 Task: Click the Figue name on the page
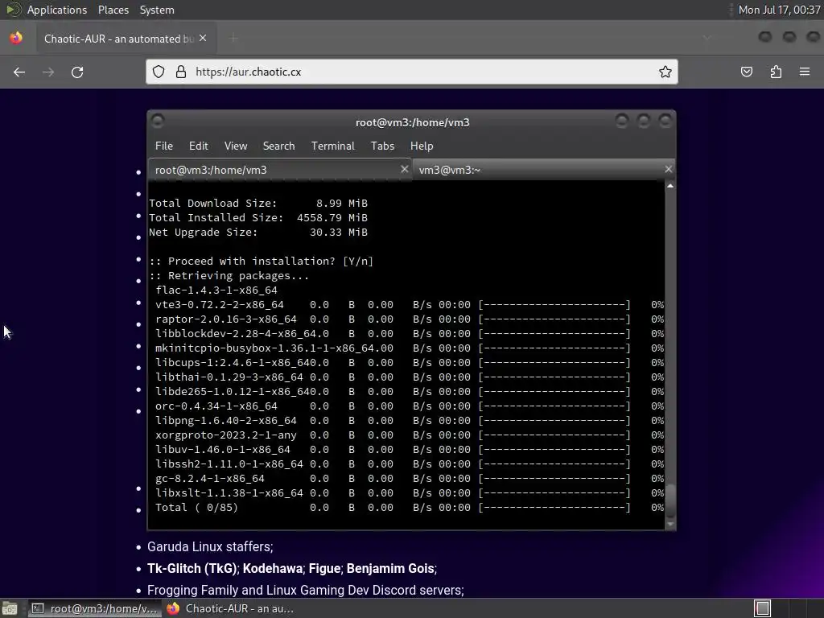(324, 569)
